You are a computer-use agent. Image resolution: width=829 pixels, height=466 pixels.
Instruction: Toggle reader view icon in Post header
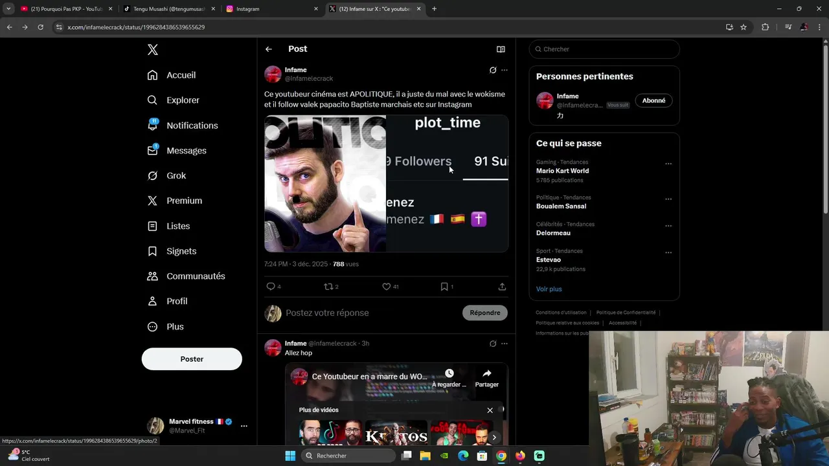click(x=501, y=49)
